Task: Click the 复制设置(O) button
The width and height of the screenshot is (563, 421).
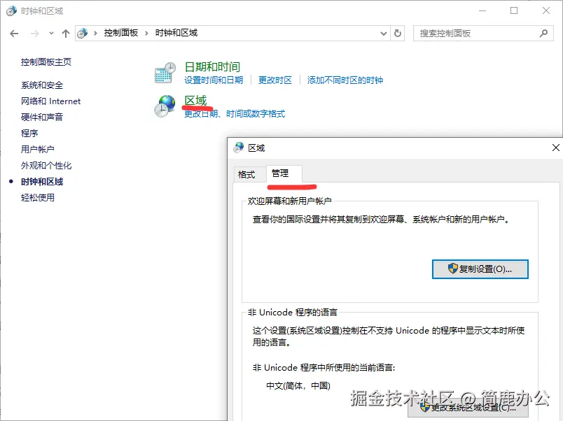Action: (x=480, y=269)
